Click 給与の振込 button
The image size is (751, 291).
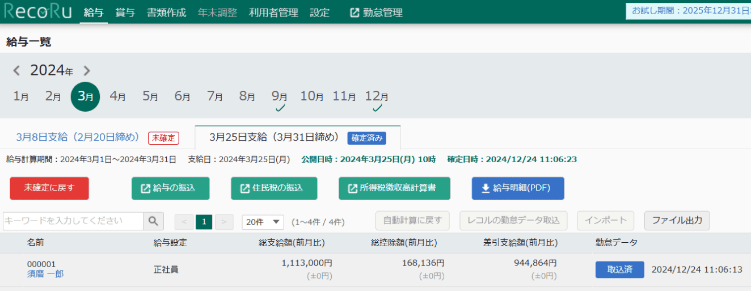tap(170, 188)
